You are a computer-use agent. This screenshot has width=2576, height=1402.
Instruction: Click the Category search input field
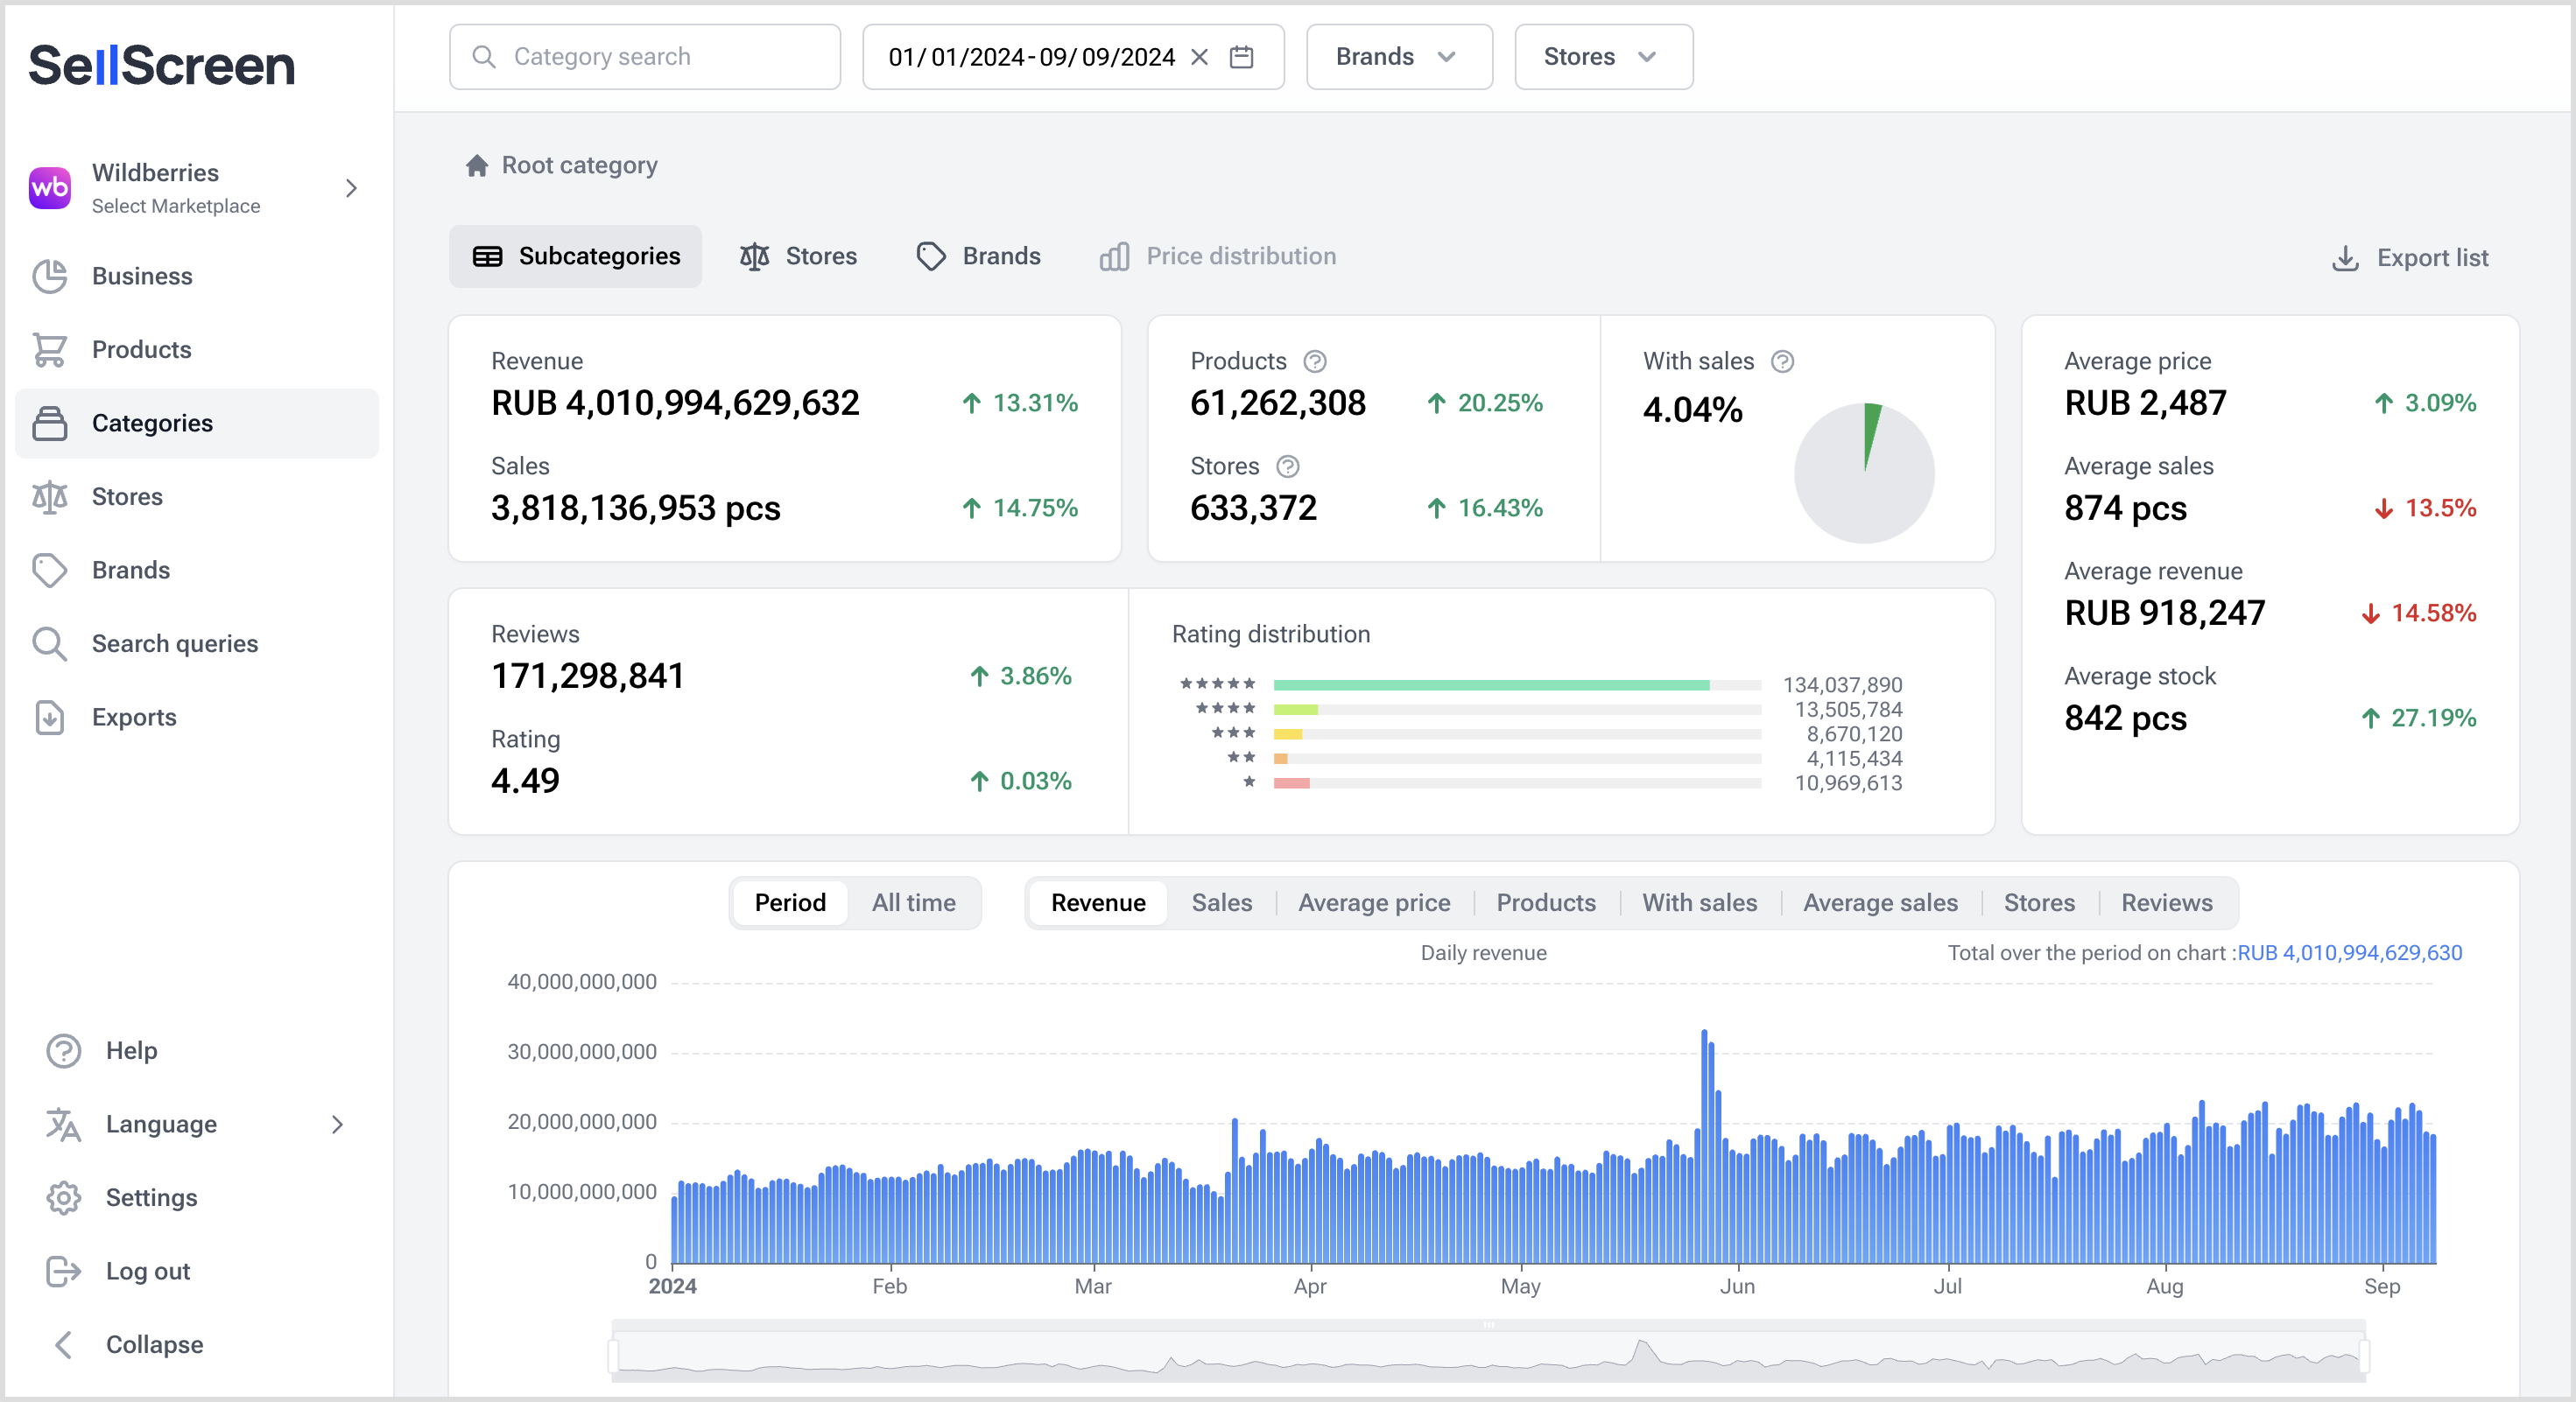644,57
